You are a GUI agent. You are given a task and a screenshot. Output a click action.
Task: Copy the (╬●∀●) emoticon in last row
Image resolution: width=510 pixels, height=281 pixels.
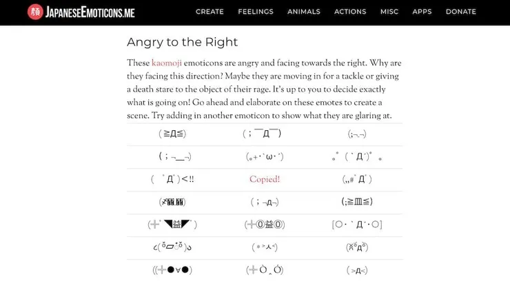(172, 270)
